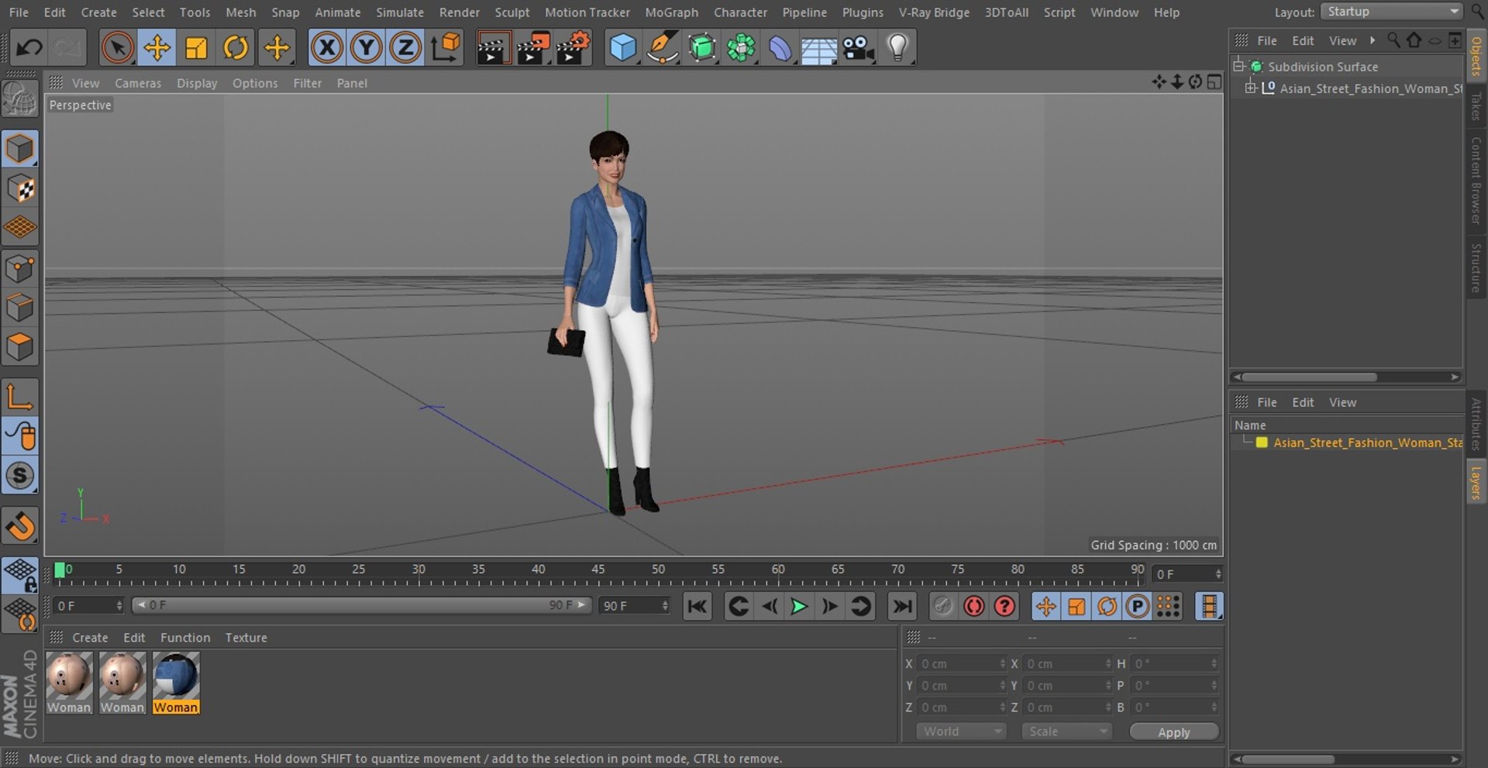This screenshot has height=768, width=1488.
Task: Add a Cube primitive object
Action: (622, 48)
